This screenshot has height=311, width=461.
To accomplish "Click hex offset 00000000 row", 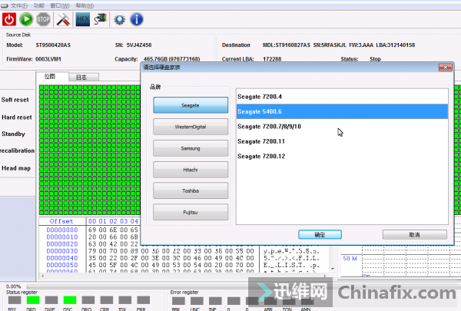I will (62, 230).
